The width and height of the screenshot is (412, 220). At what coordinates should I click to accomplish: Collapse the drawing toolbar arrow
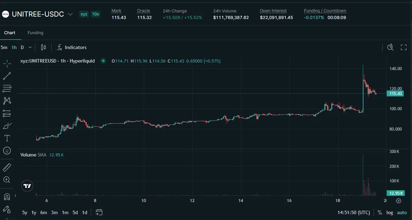click(15, 195)
